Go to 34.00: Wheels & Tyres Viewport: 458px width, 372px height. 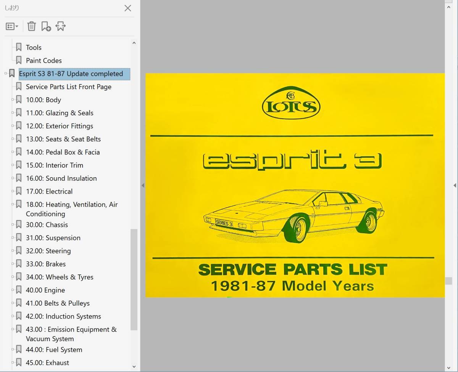click(60, 277)
